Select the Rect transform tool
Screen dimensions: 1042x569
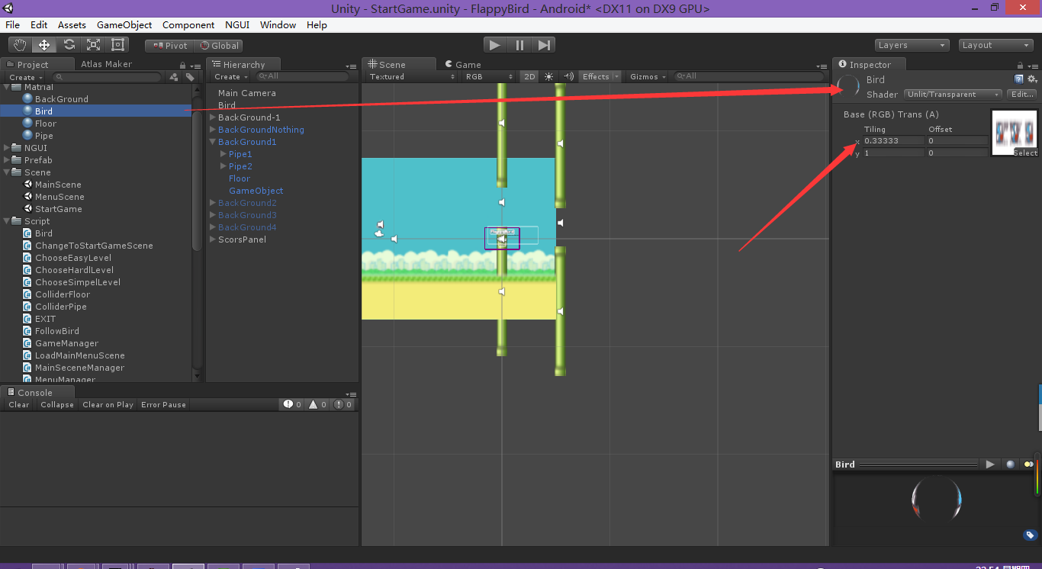click(117, 45)
